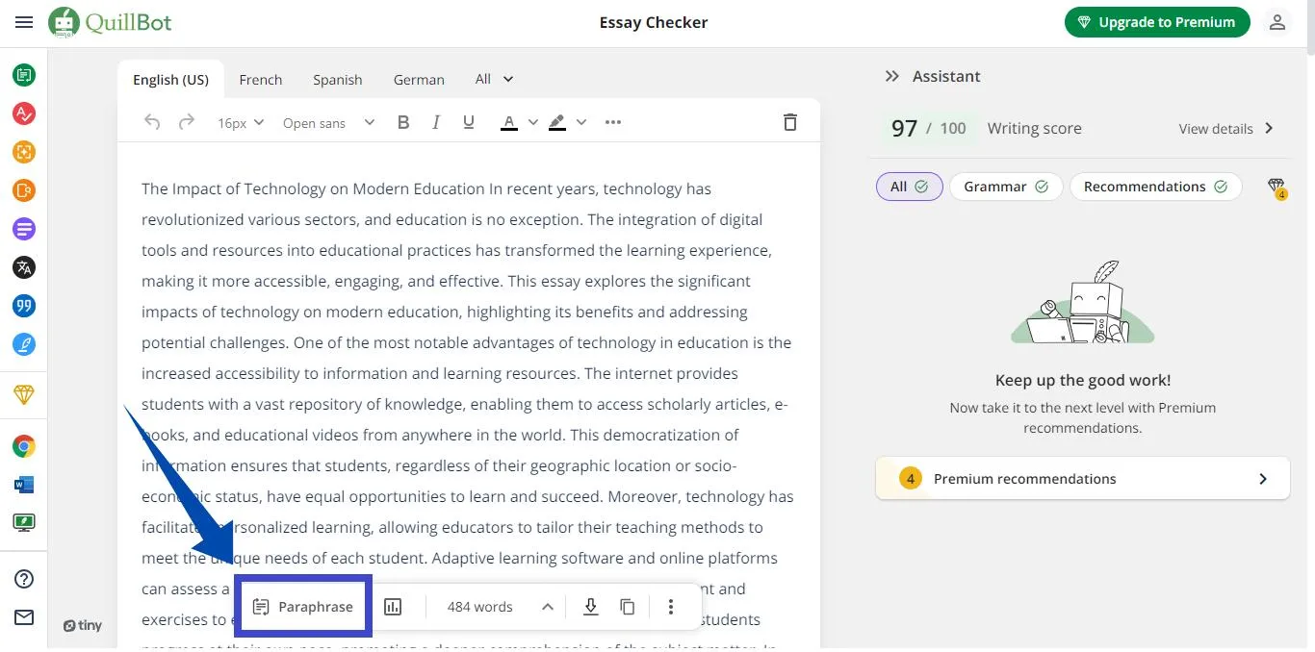Select the Paraphraser sidebar icon

(x=23, y=74)
